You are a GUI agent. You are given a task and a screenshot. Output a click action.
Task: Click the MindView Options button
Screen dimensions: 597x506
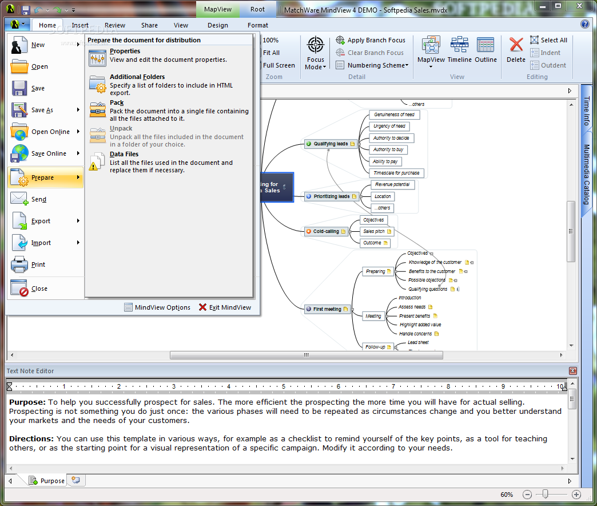click(x=157, y=307)
